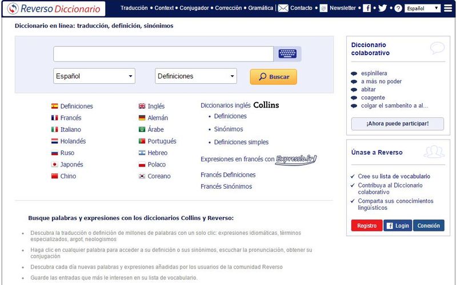Viewport: 457px width, 285px height.
Task: Click the red Registro button
Action: (x=366, y=226)
